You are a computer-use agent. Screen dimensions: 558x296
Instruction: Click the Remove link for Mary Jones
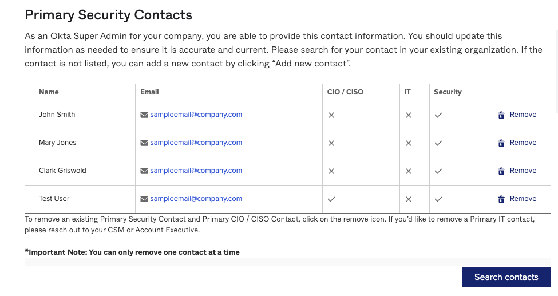click(x=523, y=143)
